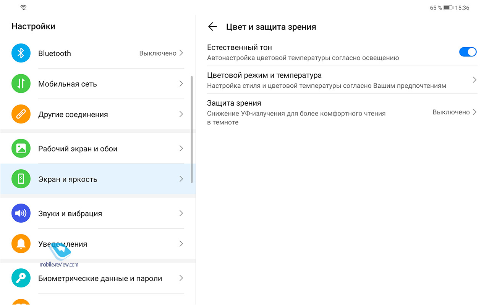Screen dimensions: 489x305
Task: Select Рабочий экран и обои entry
Action: coord(78,149)
